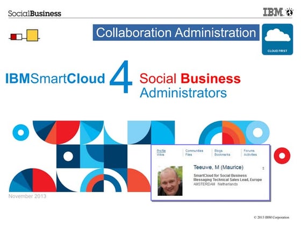Open the Bookmarks link in the card
Screen dimensions: 301x226
(222, 154)
